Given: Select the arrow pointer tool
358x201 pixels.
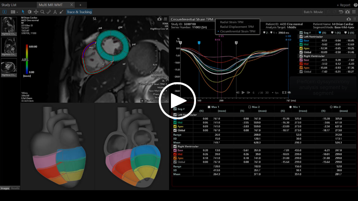Looking at the screenshot, I should [x=23, y=12].
